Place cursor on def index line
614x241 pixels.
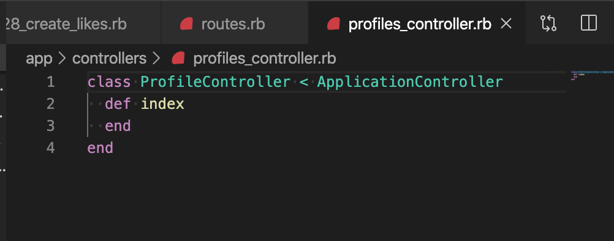coord(145,104)
